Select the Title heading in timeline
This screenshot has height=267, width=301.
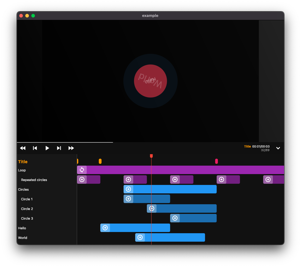pos(23,162)
